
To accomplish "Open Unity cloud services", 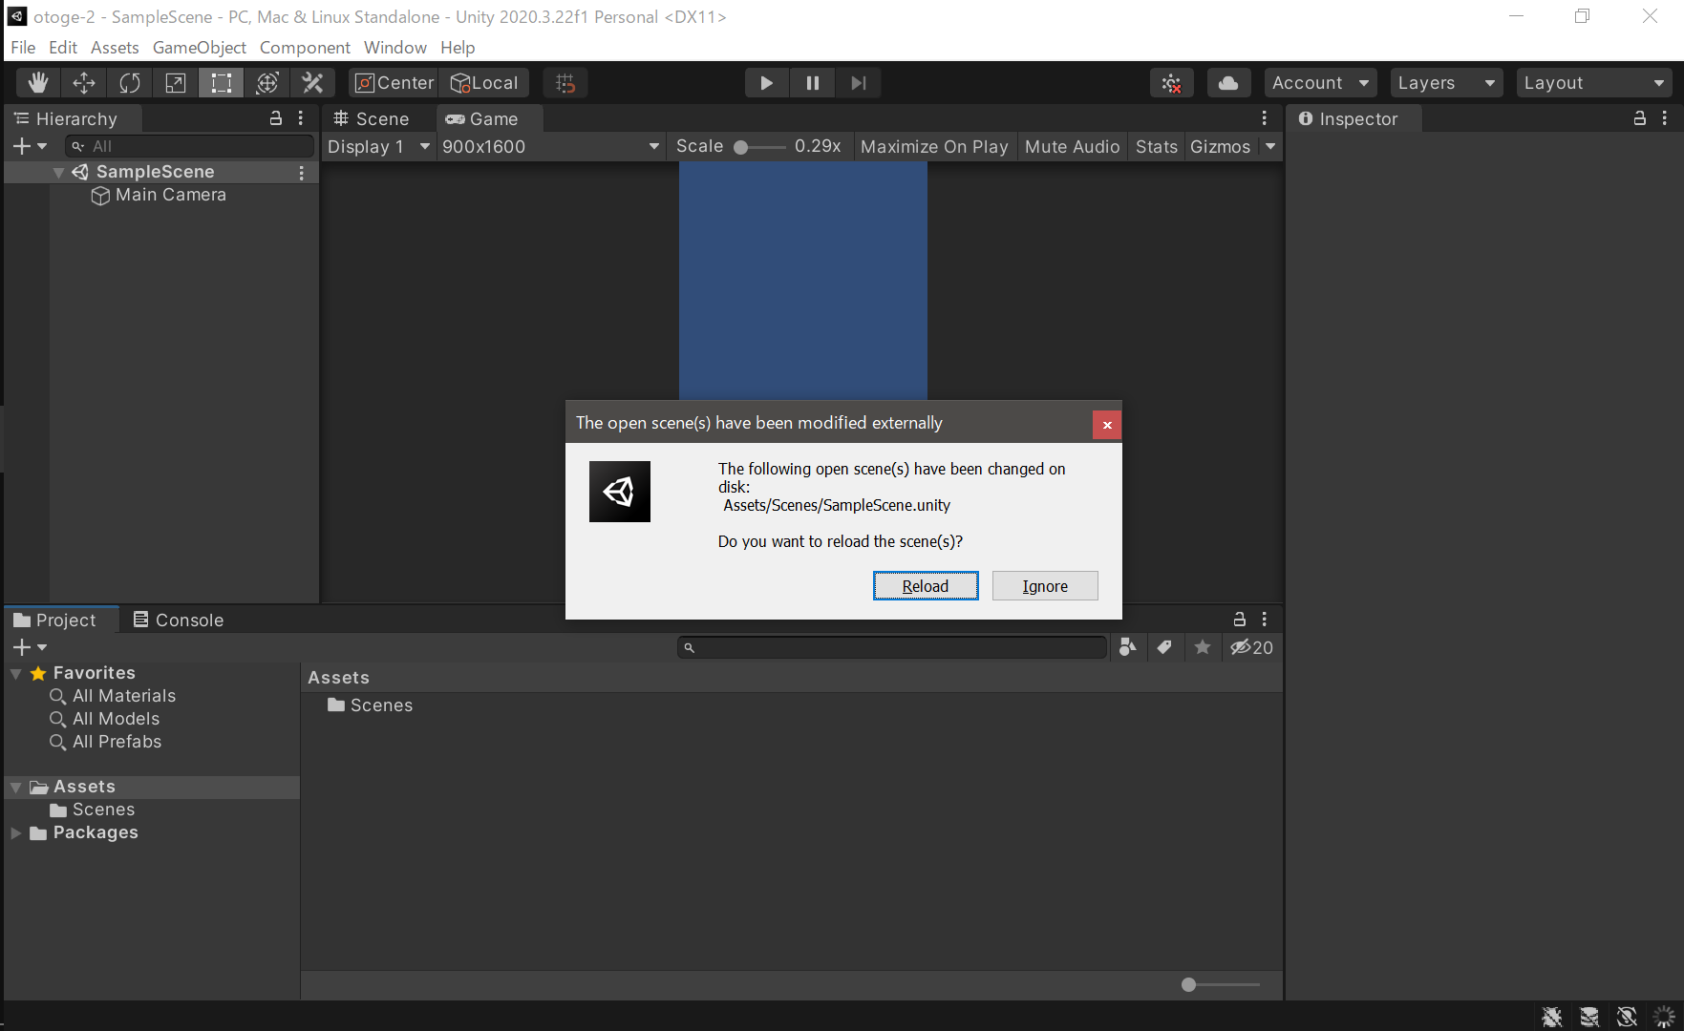I will point(1229,83).
